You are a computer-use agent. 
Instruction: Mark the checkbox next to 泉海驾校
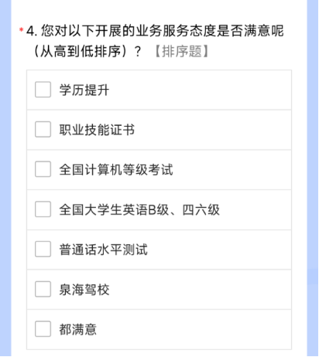click(x=43, y=289)
